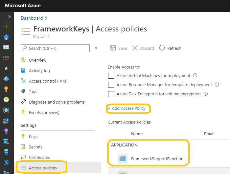Open Access control (IAM) menu item
230x174 pixels.
pos(48,81)
